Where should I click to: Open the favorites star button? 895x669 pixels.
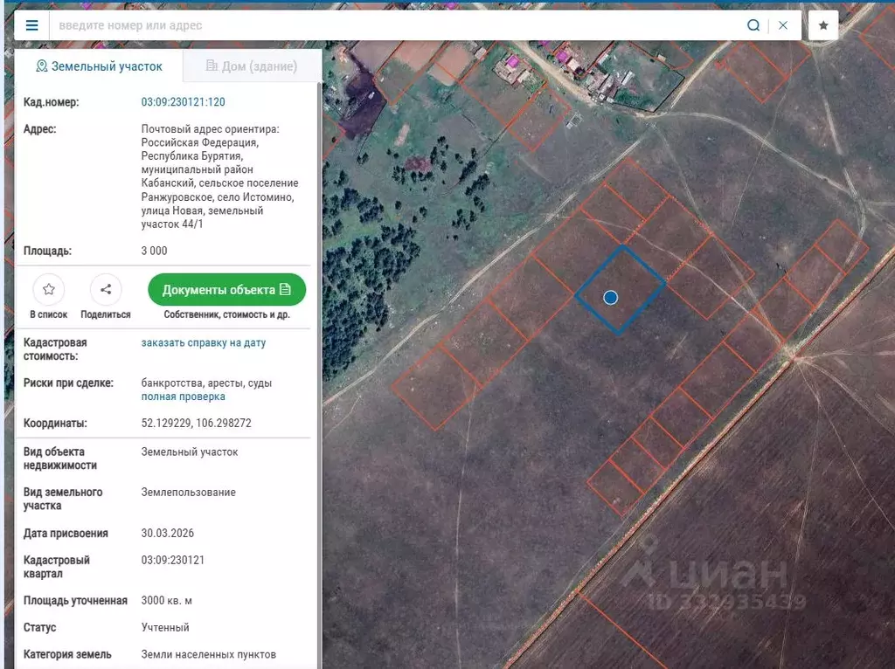(823, 25)
